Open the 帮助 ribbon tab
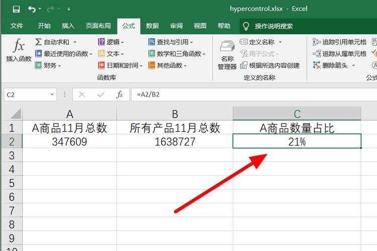This screenshot has height=251, width=377. coord(224,26)
